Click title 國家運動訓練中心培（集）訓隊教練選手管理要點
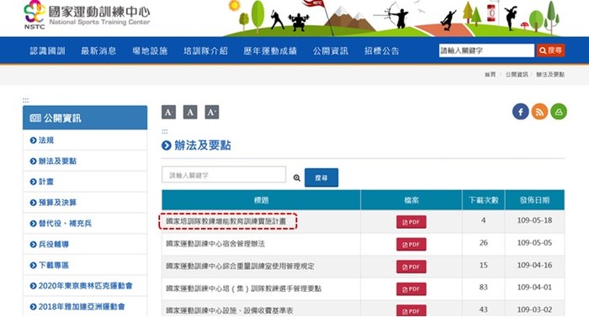Viewport: 589px width, 317px height. click(x=243, y=288)
